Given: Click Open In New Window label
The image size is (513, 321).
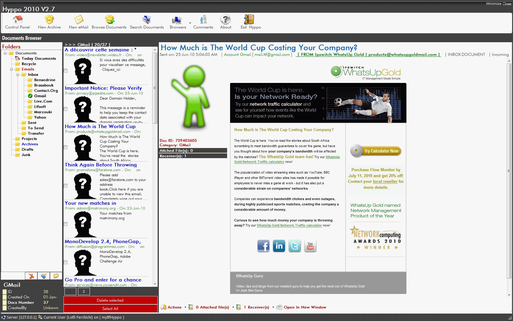Looking at the screenshot, I should 305,307.
